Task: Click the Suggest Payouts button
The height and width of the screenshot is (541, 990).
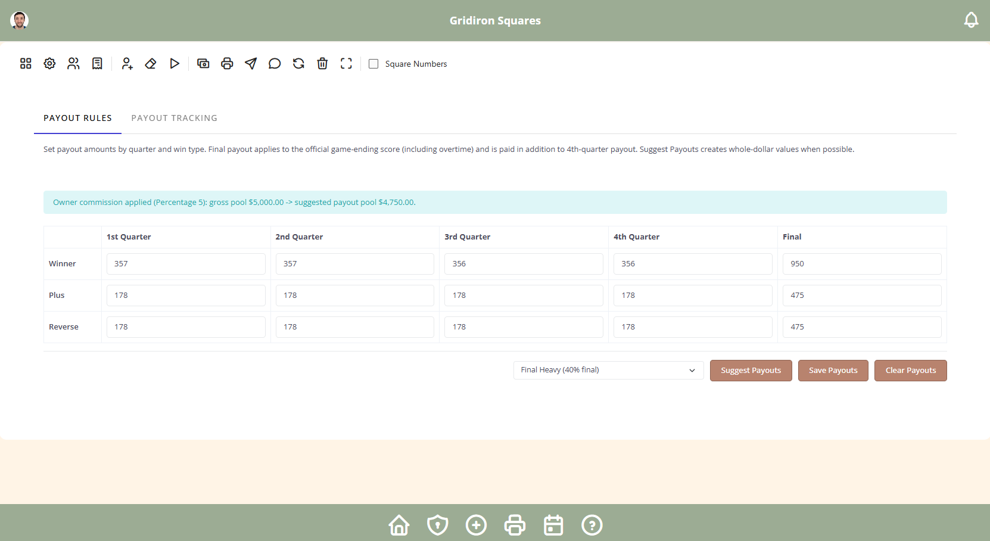Action: tap(751, 371)
